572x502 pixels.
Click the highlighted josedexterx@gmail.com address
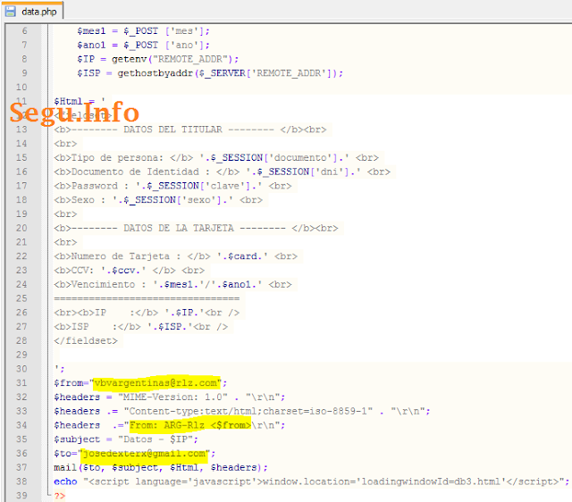coord(144,454)
